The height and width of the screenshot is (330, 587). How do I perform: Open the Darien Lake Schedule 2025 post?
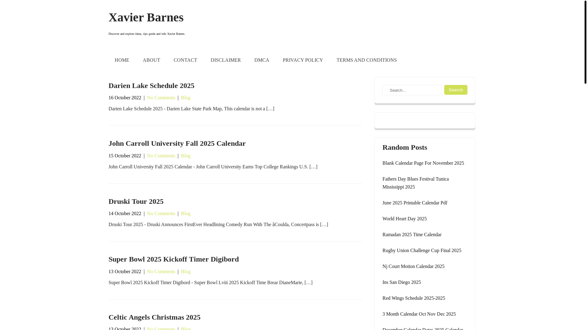click(151, 86)
